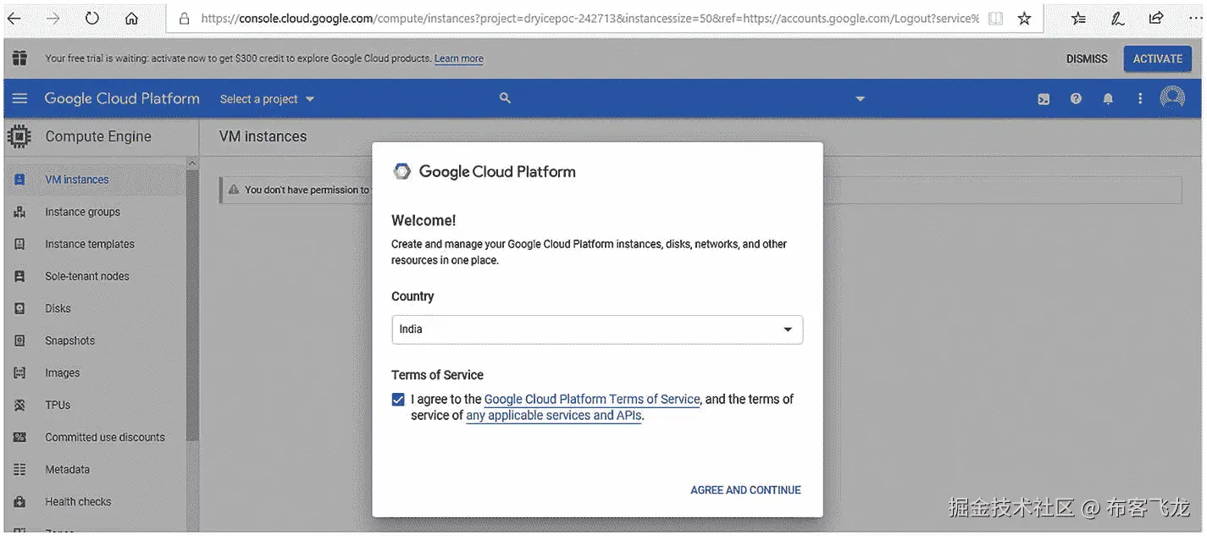Select Instance groups in the sidebar
Image resolution: width=1207 pixels, height=536 pixels.
[82, 212]
